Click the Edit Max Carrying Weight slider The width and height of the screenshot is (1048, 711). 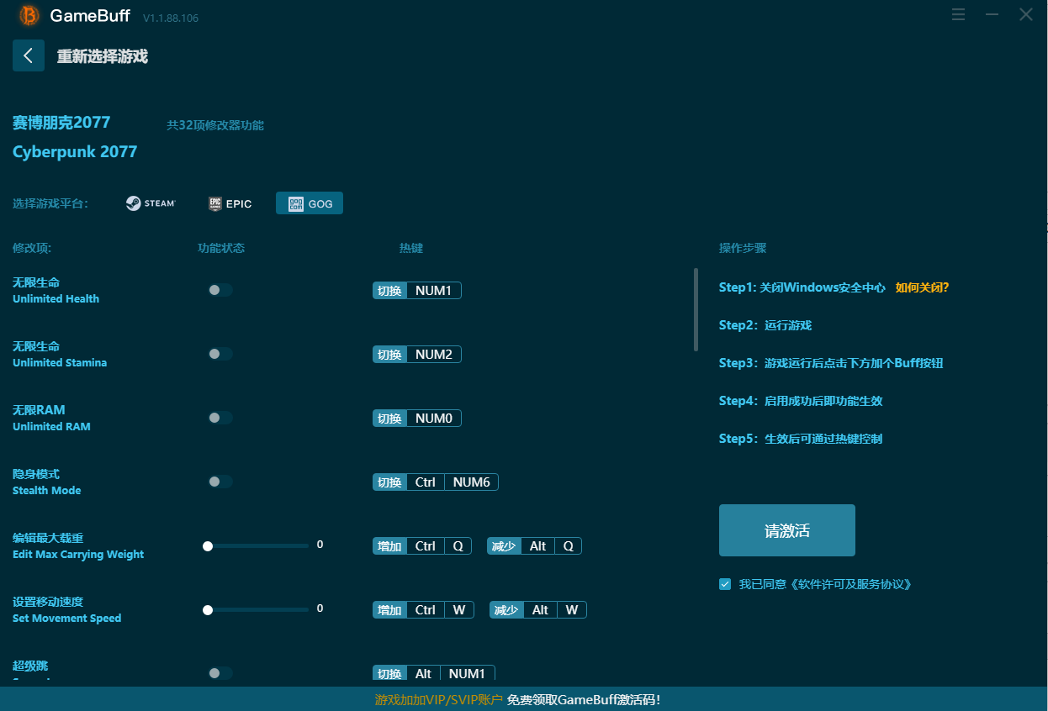click(256, 545)
